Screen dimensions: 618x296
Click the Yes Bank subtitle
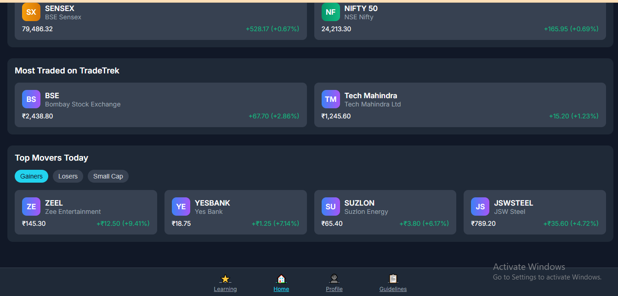pos(209,212)
